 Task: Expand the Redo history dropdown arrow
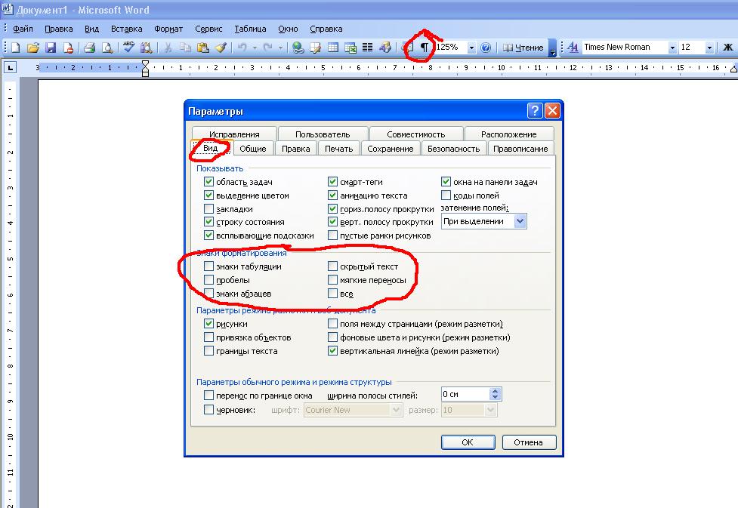[280, 48]
